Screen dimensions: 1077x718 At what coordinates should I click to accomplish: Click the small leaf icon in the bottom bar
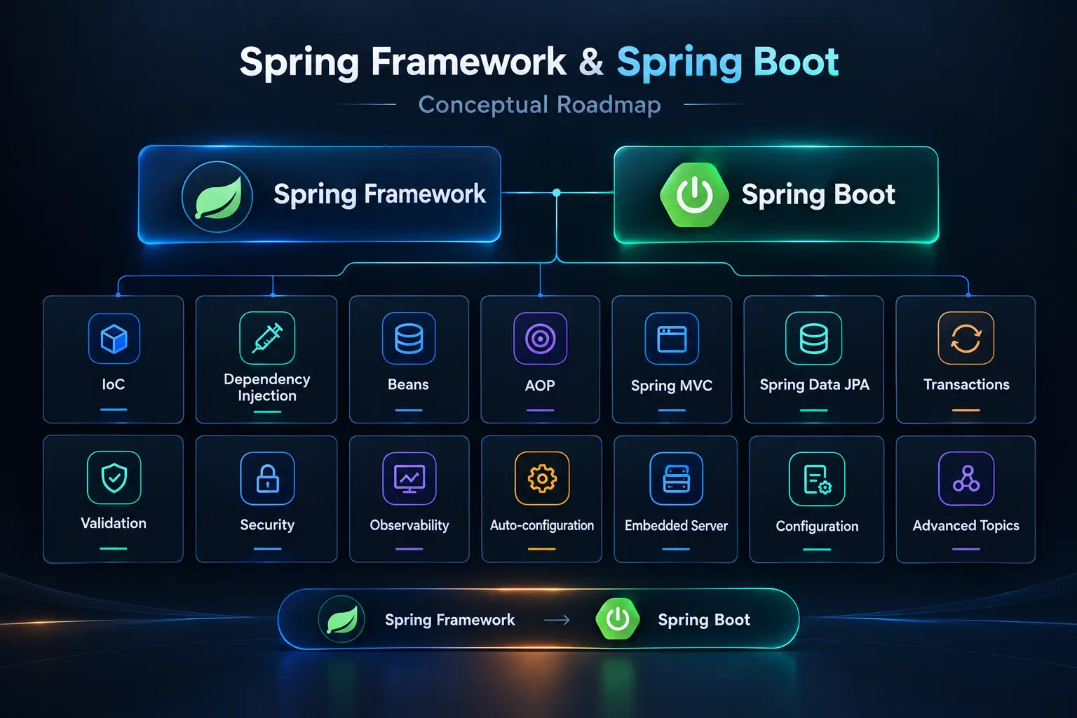pos(341,620)
